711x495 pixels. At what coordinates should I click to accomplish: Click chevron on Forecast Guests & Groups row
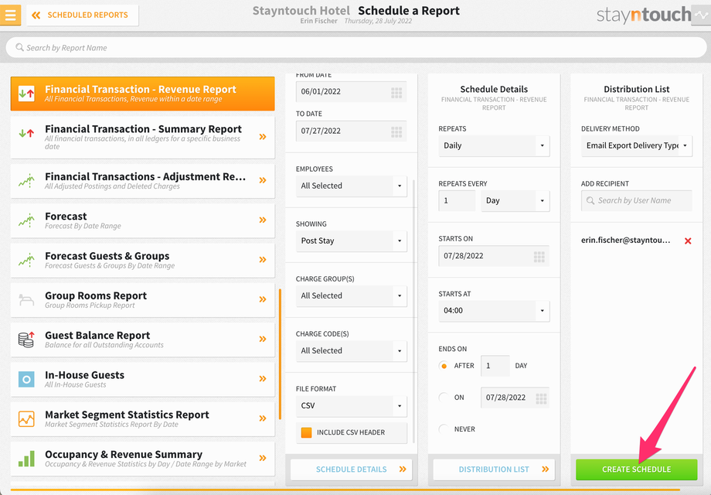tap(263, 260)
